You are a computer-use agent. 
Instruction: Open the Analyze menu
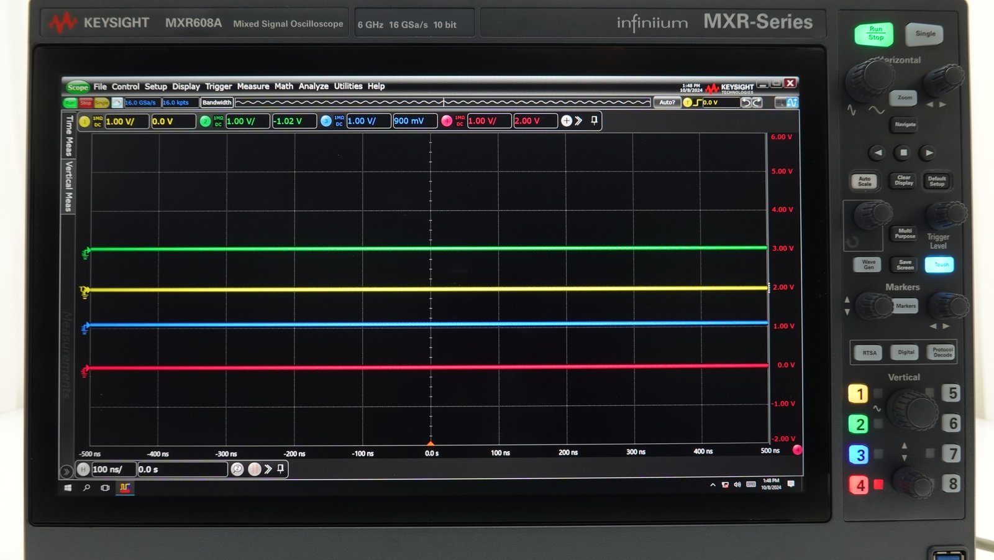pos(314,86)
